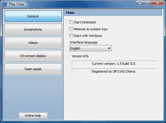
Task: Close the Play Claw window
Action: pyautogui.click(x=158, y=3)
